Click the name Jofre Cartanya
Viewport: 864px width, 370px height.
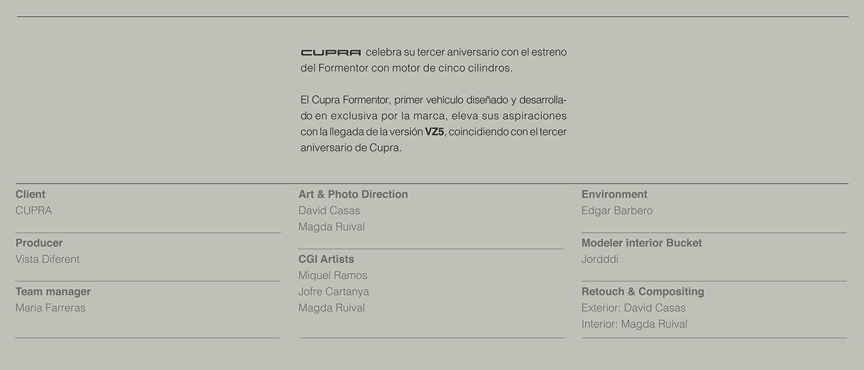[x=334, y=292]
